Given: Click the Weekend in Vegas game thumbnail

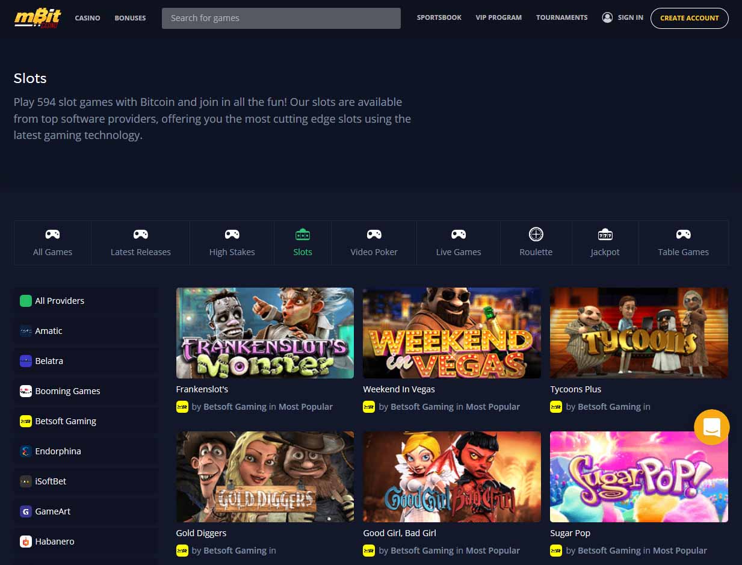Looking at the screenshot, I should [452, 333].
